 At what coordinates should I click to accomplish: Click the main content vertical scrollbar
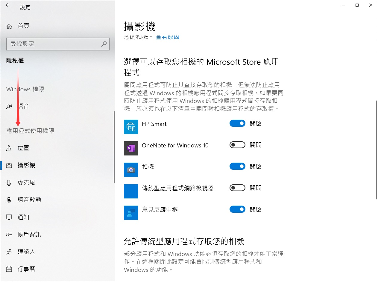(377, 150)
